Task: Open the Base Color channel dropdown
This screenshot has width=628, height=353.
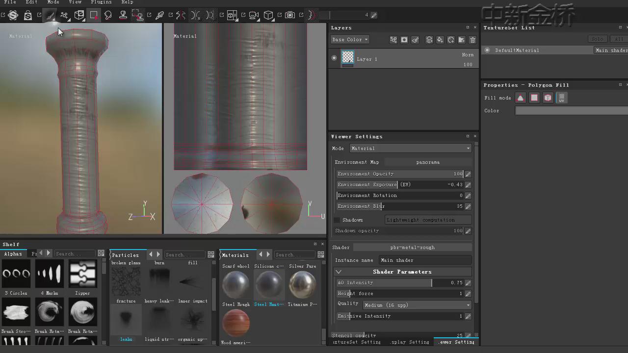Action: point(350,40)
